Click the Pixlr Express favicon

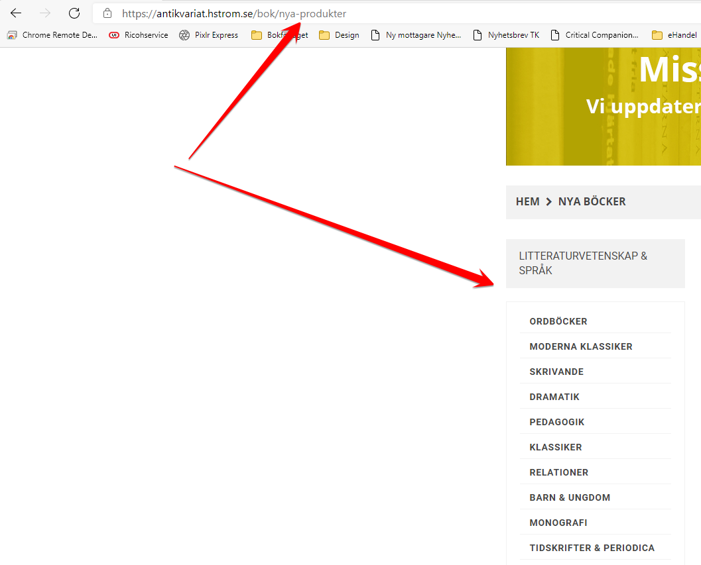tap(184, 35)
